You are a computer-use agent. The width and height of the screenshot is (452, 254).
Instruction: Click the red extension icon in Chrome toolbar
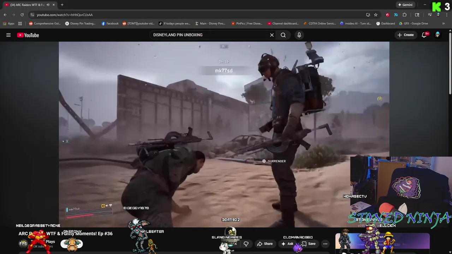387,15
